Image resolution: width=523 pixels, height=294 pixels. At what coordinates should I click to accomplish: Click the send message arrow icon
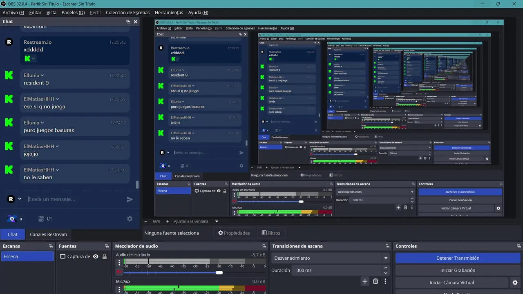130,199
